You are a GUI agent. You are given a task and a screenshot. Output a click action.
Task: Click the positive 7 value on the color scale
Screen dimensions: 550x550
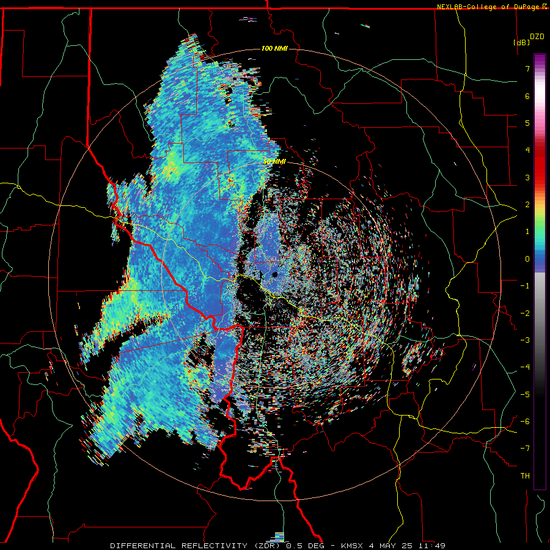click(527, 68)
